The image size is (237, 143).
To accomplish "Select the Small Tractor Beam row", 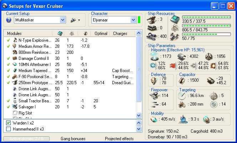I will pyautogui.click(x=70, y=101).
